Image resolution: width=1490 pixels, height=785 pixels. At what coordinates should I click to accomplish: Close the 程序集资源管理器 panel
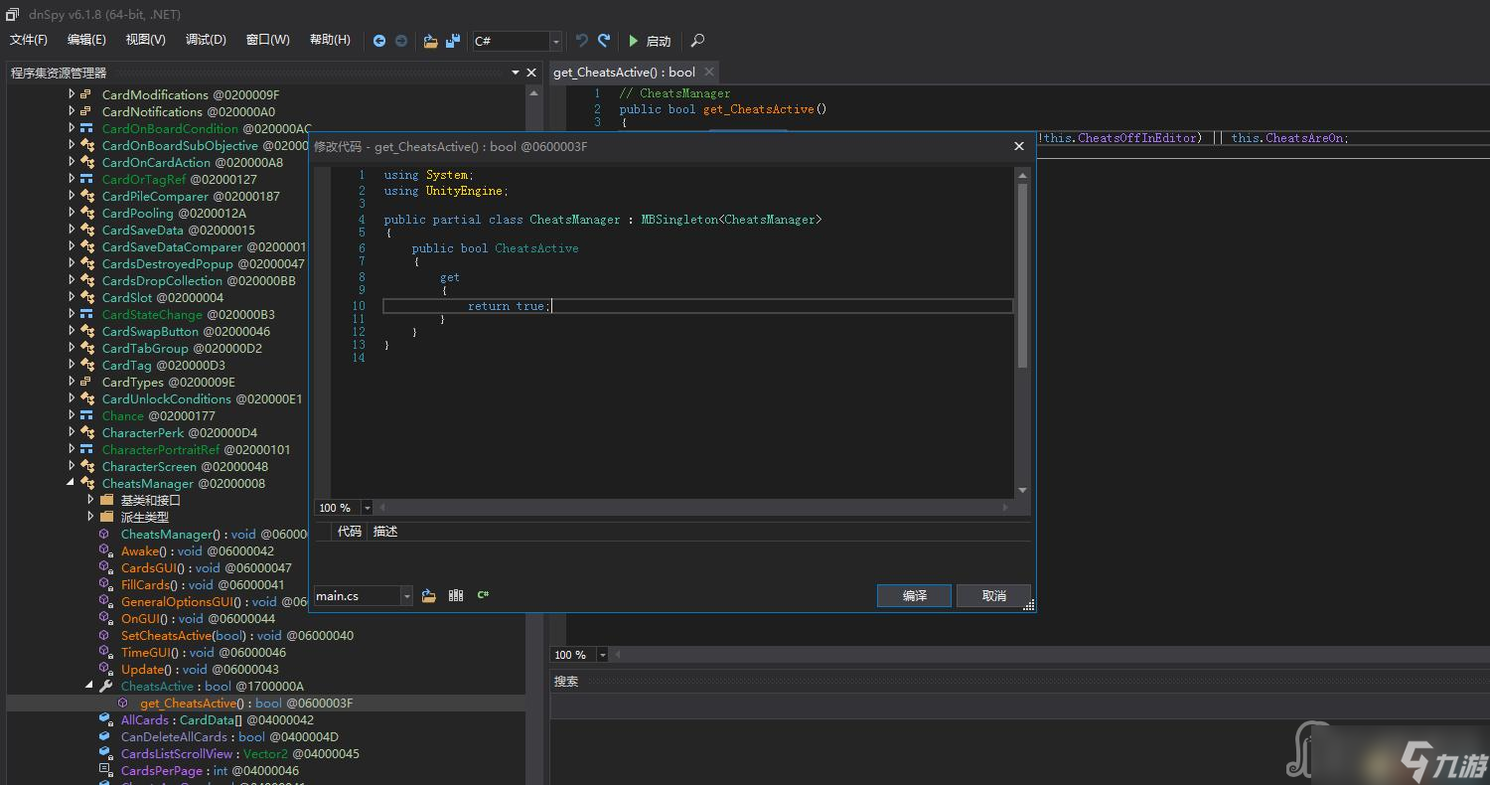(x=531, y=73)
